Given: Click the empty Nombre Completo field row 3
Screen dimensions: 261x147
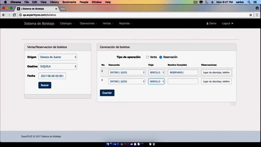Looking at the screenshot, I should tap(183, 82).
